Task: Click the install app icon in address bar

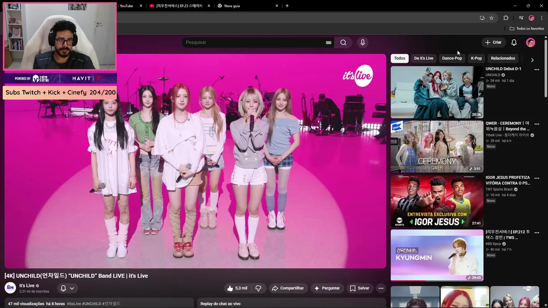Action: (482, 18)
